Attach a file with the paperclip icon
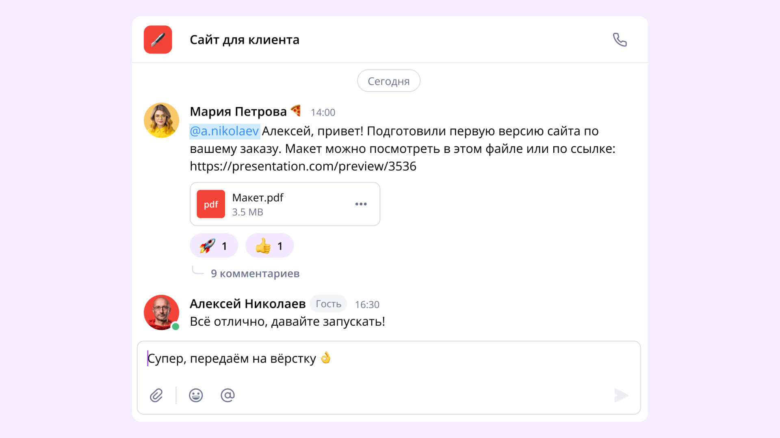Screen dimensions: 780x438 click(x=156, y=395)
